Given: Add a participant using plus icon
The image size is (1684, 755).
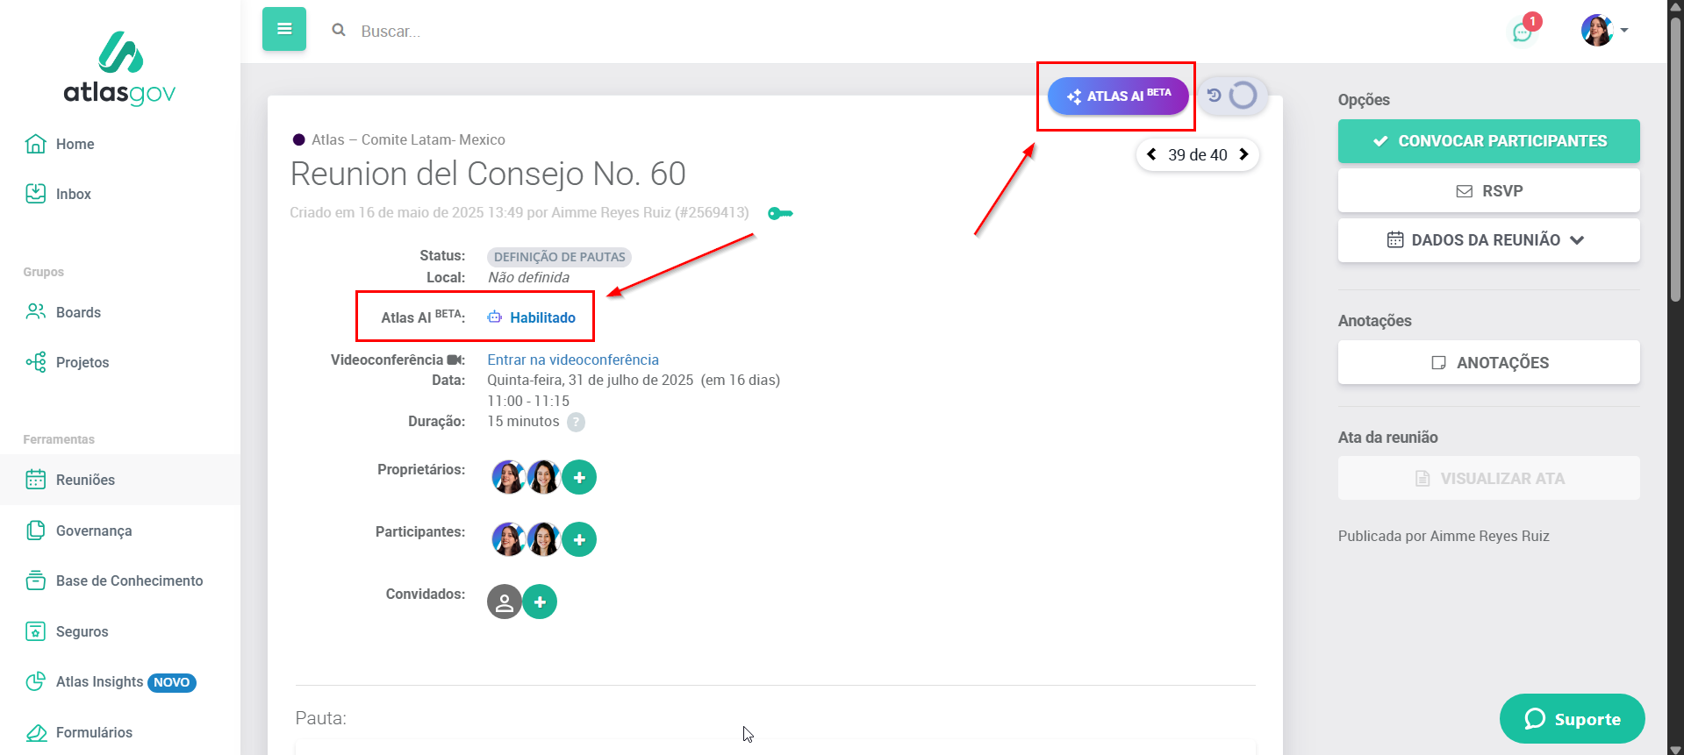Looking at the screenshot, I should pyautogui.click(x=579, y=540).
